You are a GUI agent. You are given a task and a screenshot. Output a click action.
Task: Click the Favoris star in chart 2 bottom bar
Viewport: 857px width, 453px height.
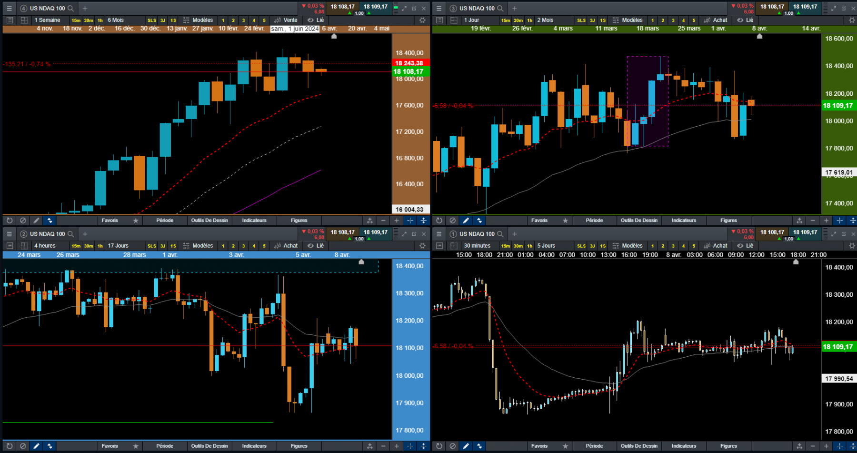(136, 446)
